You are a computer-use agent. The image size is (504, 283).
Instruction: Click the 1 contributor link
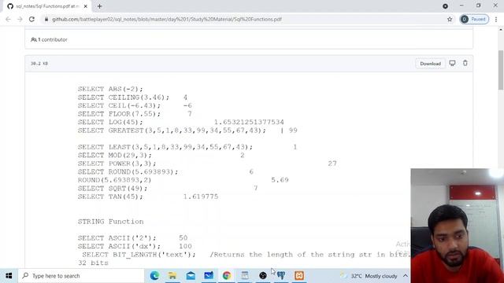tap(49, 40)
